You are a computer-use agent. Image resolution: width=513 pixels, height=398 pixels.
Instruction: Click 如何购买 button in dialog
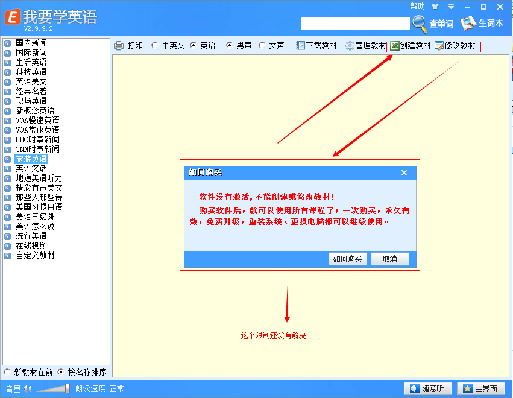pyautogui.click(x=347, y=259)
